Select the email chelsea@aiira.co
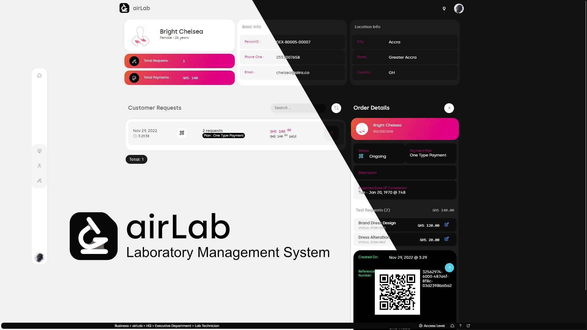Viewport: 587px width, 330px height. [293, 73]
